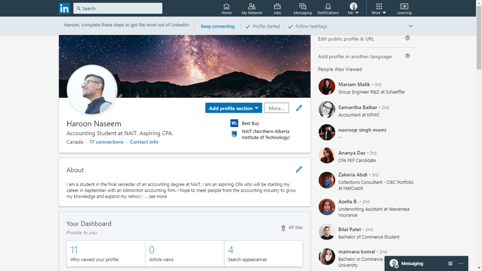
Task: Compose new message in Messaging bar
Action: tap(450, 264)
